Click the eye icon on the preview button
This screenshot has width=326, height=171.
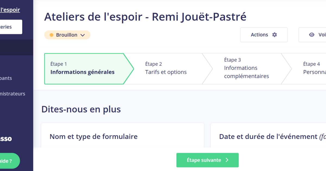click(312, 35)
